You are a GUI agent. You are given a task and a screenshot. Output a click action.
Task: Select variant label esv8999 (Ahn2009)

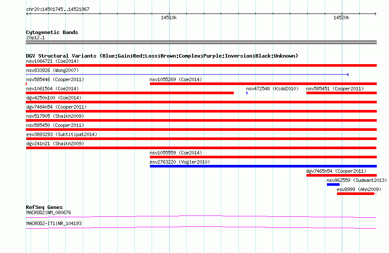pos(359,189)
